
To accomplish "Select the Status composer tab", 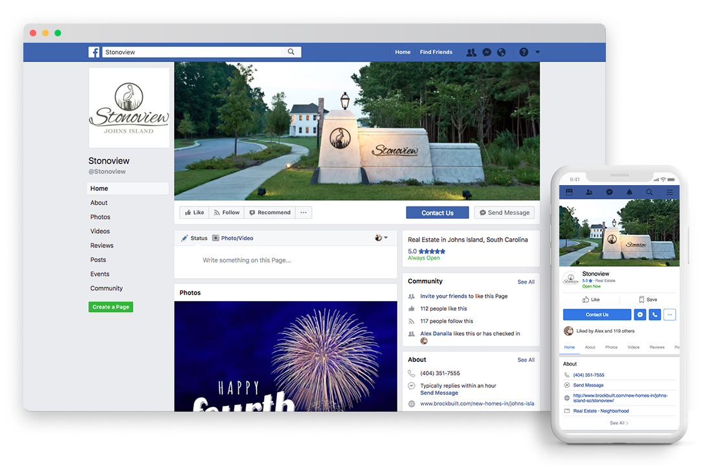I will pyautogui.click(x=194, y=238).
